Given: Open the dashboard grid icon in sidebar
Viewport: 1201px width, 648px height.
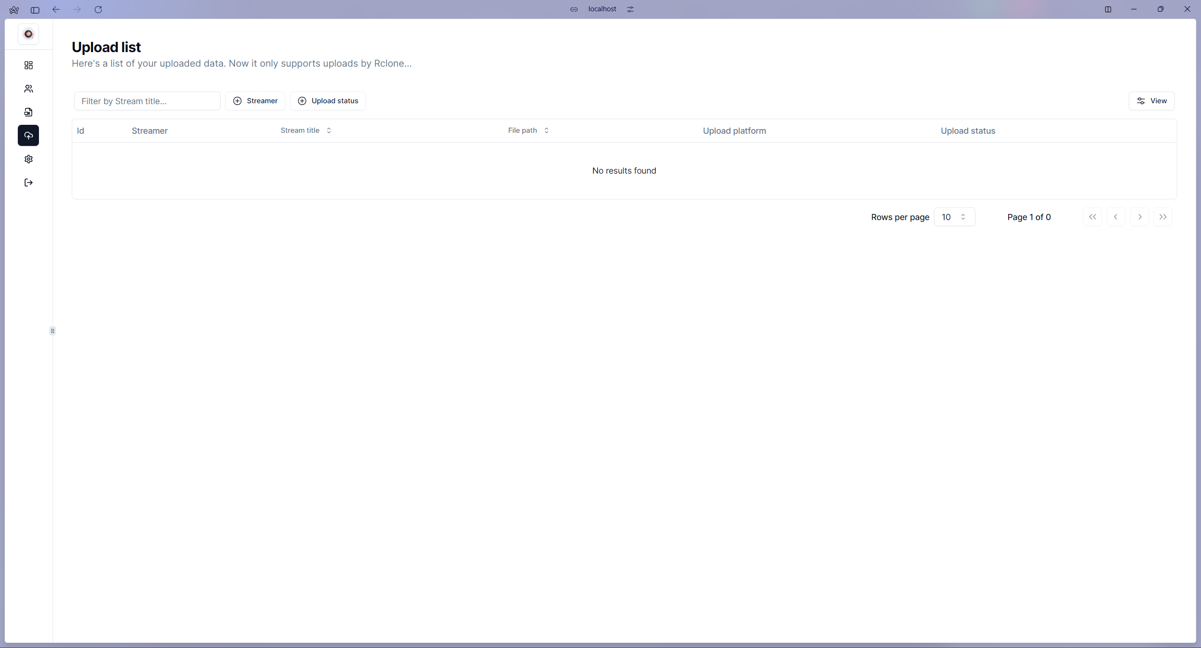Looking at the screenshot, I should point(29,65).
